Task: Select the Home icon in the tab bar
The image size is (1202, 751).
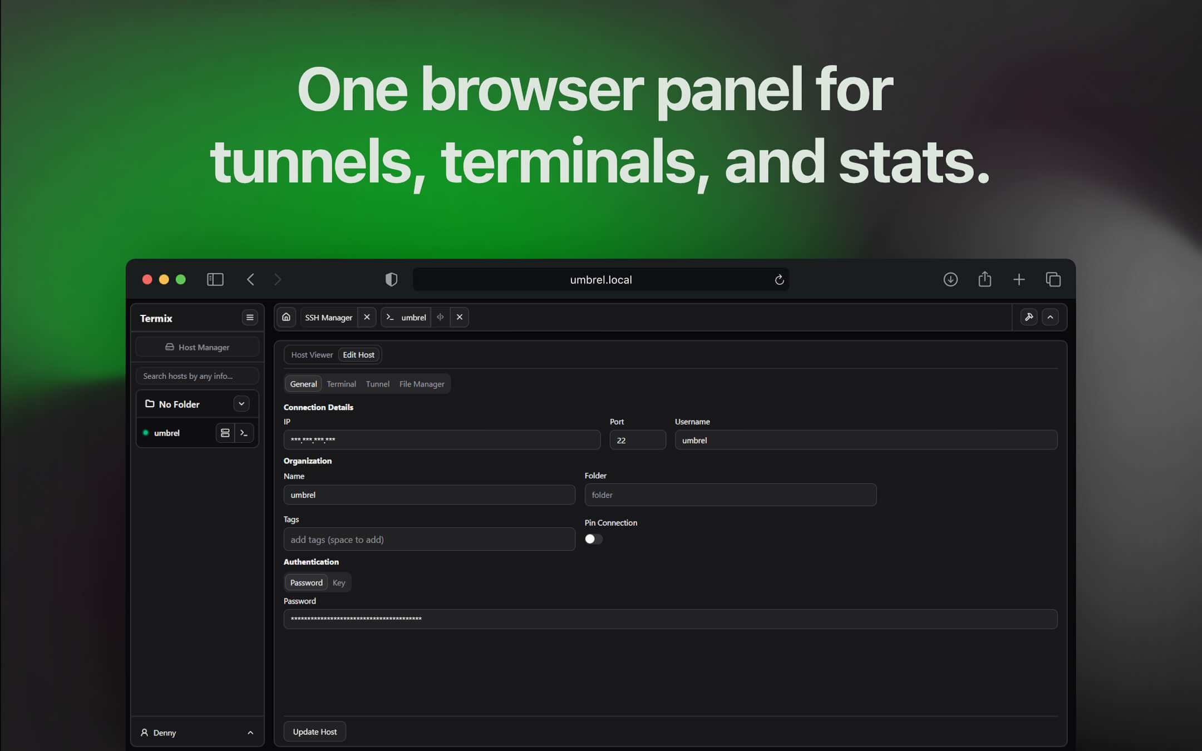Action: pyautogui.click(x=286, y=317)
